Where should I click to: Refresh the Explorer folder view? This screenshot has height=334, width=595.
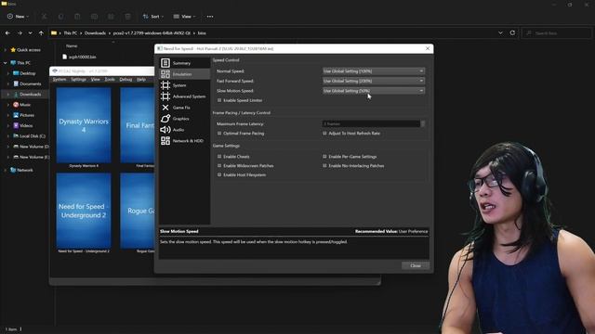point(512,33)
